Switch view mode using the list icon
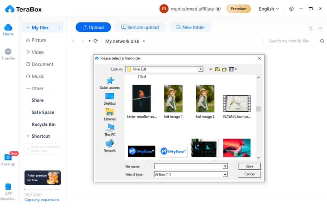The width and height of the screenshot is (327, 208). [x=320, y=28]
